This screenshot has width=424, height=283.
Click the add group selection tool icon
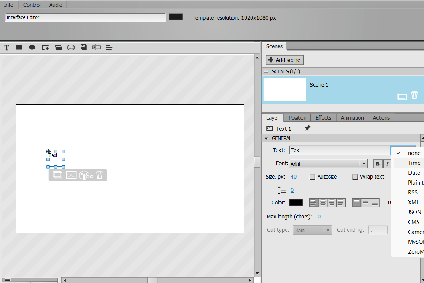click(x=45, y=47)
